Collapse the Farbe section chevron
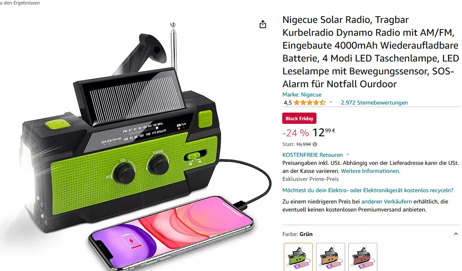The image size is (462, 271). [x=456, y=234]
